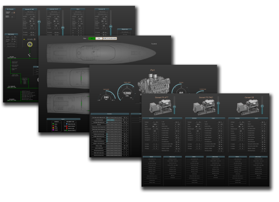Click the middle deck hull plan drawing
Screen dimensions: 279x202
tap(69, 78)
